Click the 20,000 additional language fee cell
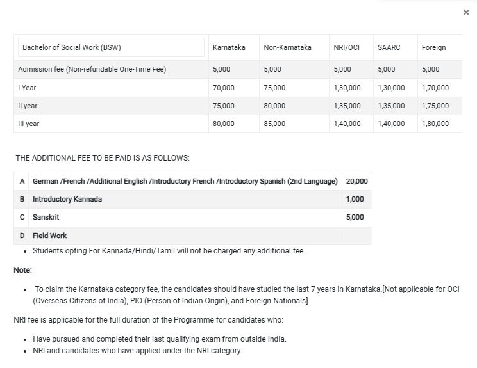This screenshot has height=368, width=477. (356, 181)
